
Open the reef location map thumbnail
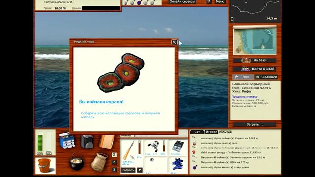[x=254, y=40]
